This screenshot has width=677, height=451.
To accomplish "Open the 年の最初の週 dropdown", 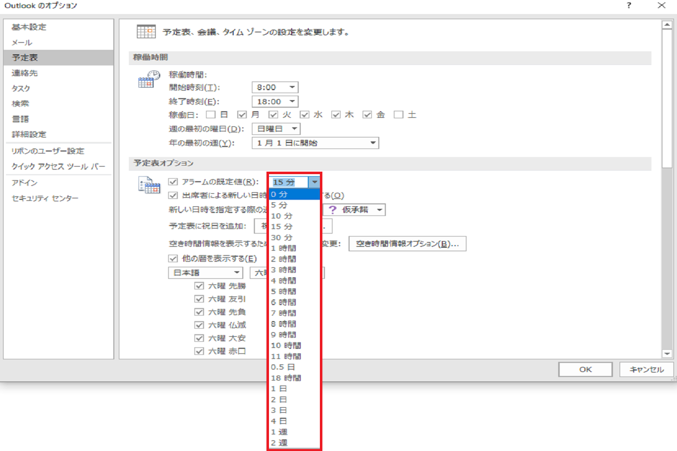I will [x=315, y=143].
